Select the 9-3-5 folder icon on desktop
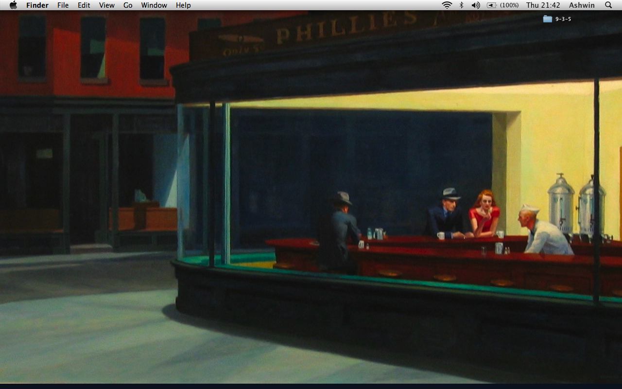The image size is (622, 389). 548,19
